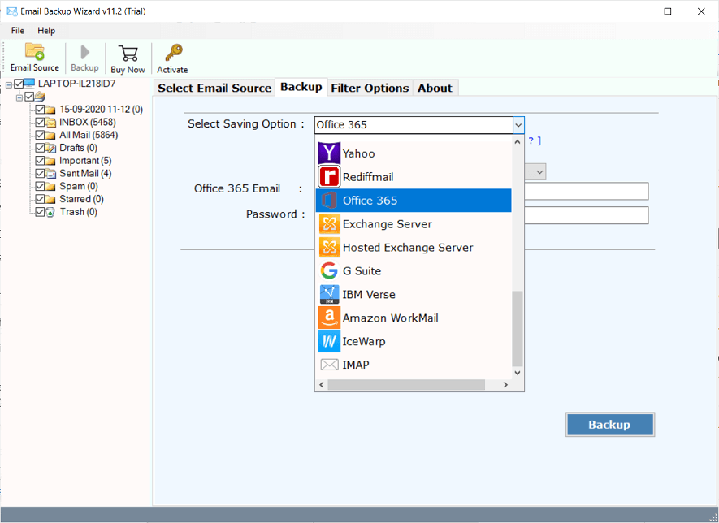
Task: Choose Exchange Server from the list
Action: pyautogui.click(x=414, y=223)
